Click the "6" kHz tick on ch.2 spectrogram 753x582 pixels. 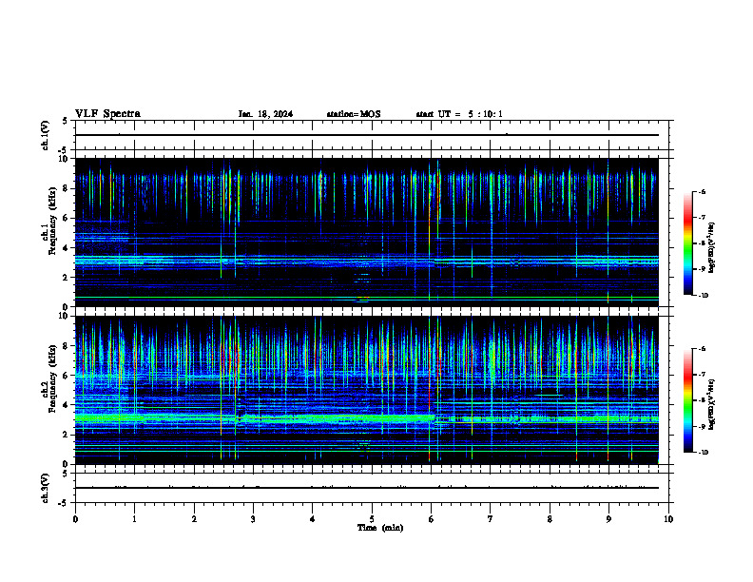click(66, 376)
